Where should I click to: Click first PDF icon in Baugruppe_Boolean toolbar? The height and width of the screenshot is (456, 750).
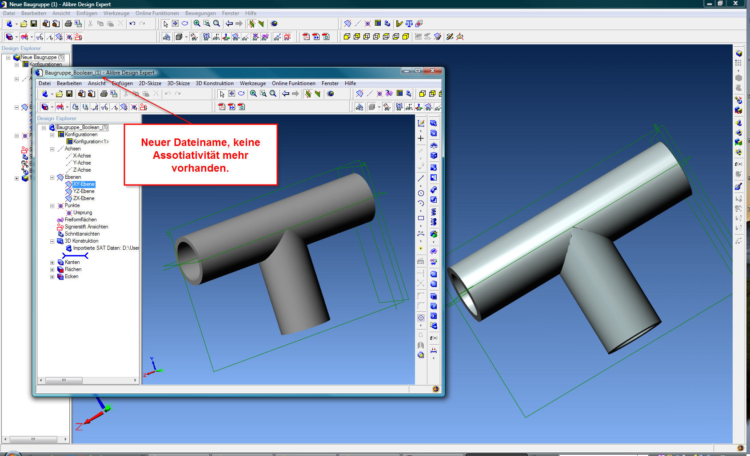pos(222,106)
